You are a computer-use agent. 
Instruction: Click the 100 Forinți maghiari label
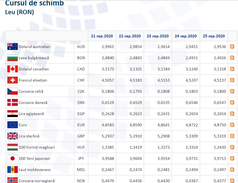37,147
